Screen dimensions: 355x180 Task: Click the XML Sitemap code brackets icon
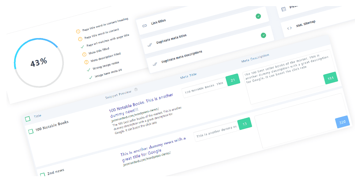pyautogui.click(x=289, y=29)
